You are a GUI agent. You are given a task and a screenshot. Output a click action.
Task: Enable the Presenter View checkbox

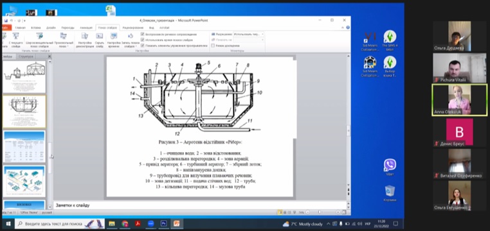pyautogui.click(x=213, y=46)
